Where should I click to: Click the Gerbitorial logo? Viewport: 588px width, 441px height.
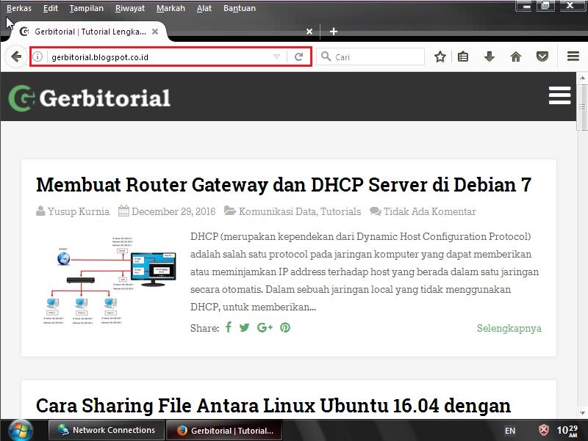tap(89, 98)
